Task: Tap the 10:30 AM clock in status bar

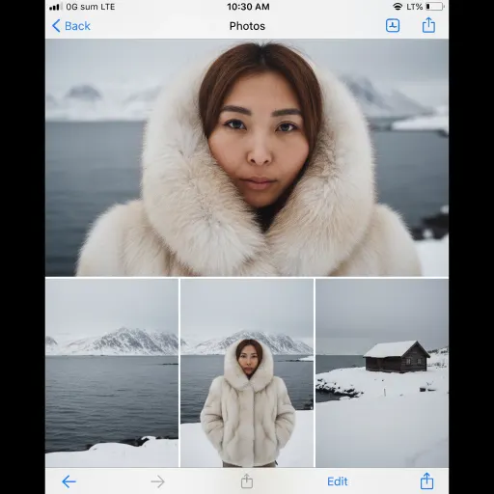Action: click(x=248, y=7)
